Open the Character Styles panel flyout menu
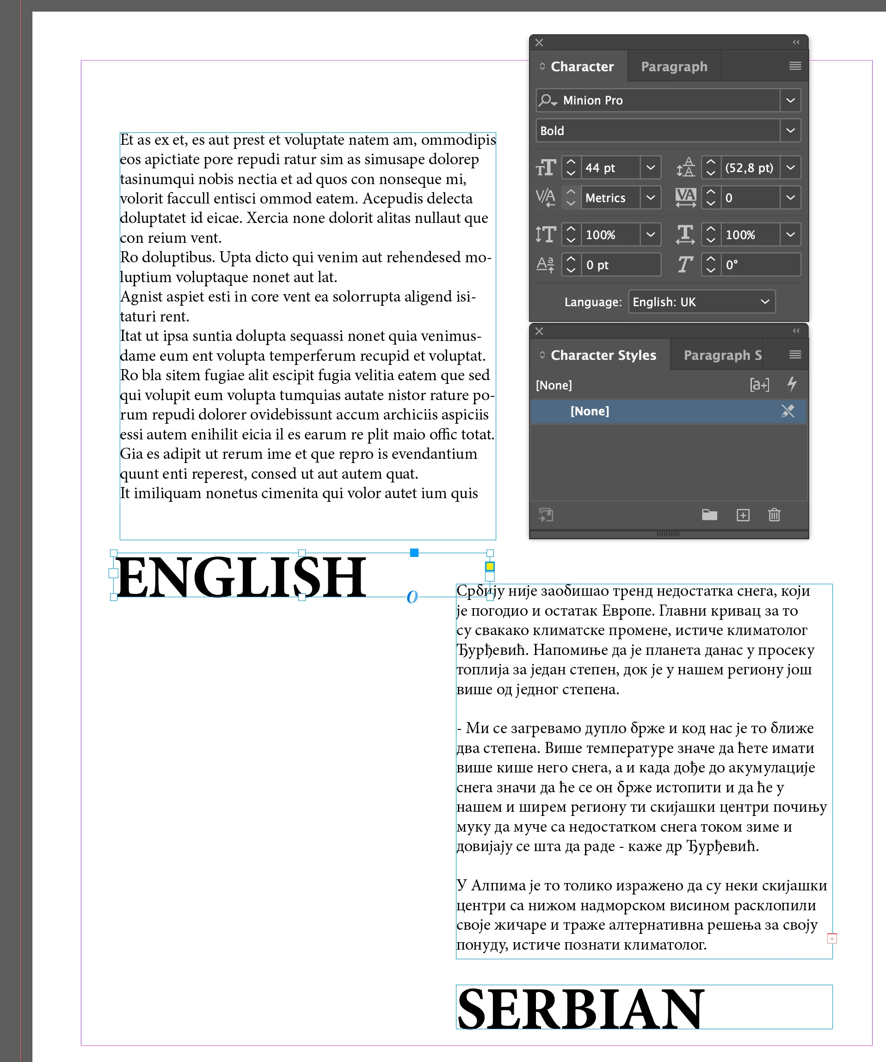The width and height of the screenshot is (886, 1062). [795, 354]
